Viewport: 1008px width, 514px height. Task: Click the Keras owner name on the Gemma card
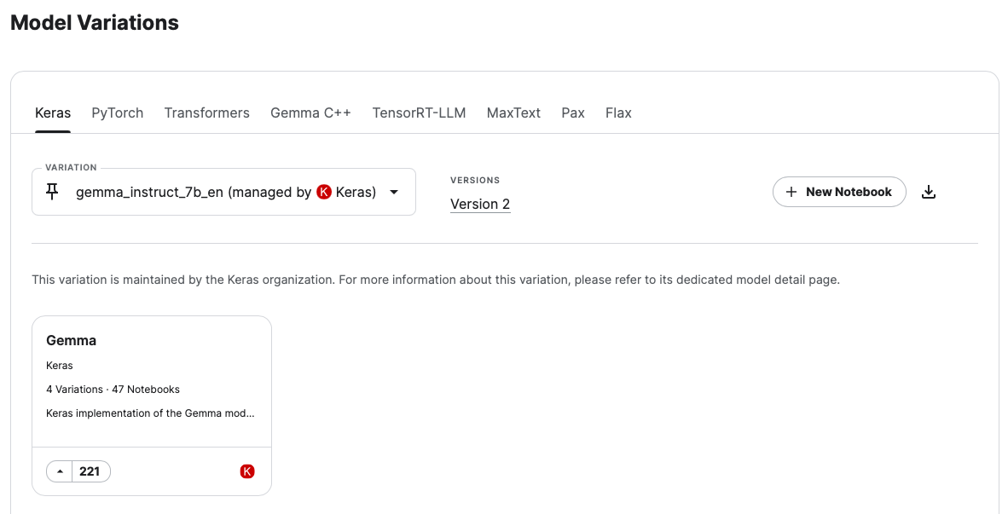60,366
